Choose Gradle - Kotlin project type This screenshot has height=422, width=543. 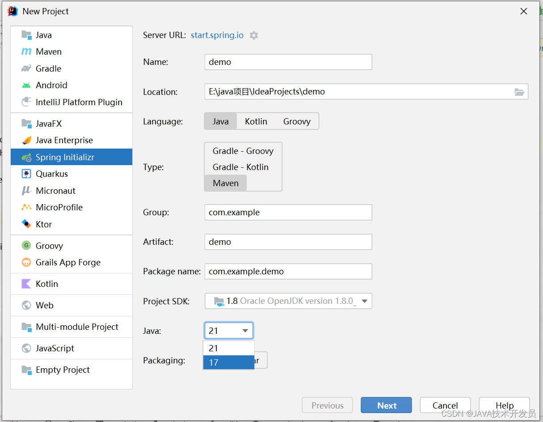click(x=240, y=167)
